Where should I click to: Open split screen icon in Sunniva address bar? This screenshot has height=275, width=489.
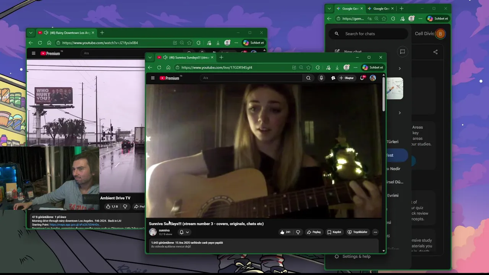294,68
